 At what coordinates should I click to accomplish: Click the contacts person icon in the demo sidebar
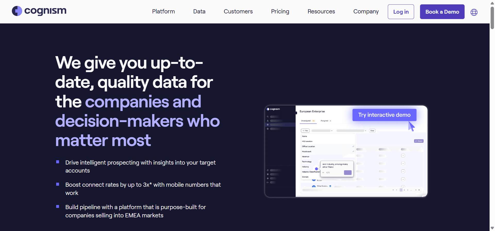[268, 121]
